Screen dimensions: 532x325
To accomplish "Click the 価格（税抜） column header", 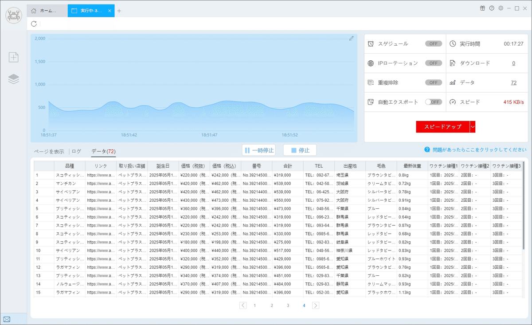I will pos(194,166).
